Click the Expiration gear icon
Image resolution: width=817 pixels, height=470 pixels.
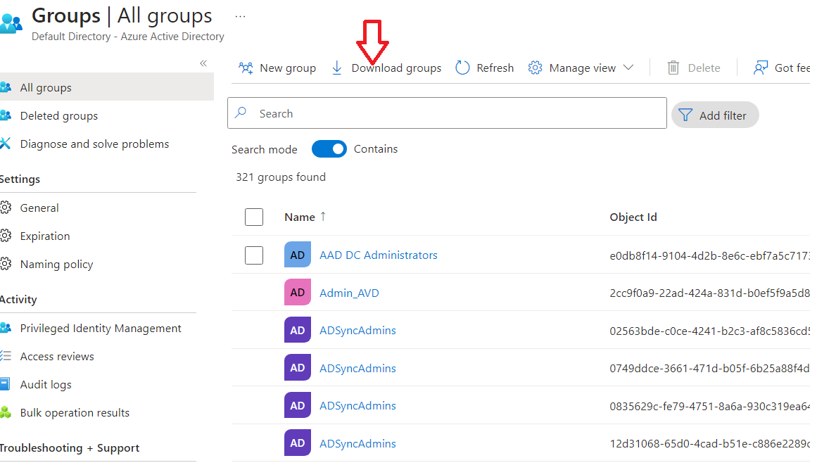[6, 236]
